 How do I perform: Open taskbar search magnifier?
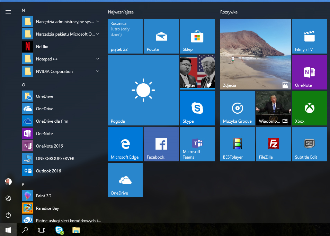pyautogui.click(x=25, y=230)
